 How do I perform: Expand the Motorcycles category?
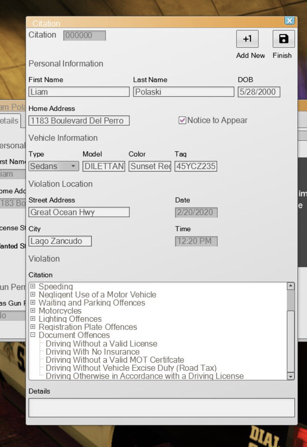click(x=33, y=311)
